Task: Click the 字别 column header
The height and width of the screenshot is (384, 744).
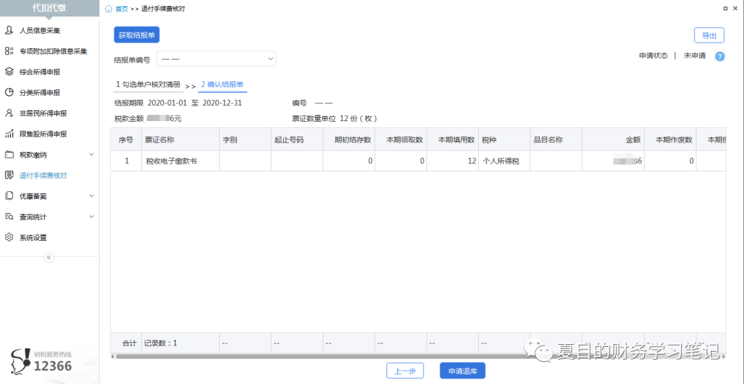Action: point(245,140)
